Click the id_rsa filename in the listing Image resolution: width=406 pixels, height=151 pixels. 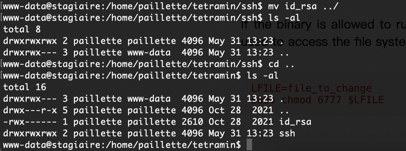(295, 122)
